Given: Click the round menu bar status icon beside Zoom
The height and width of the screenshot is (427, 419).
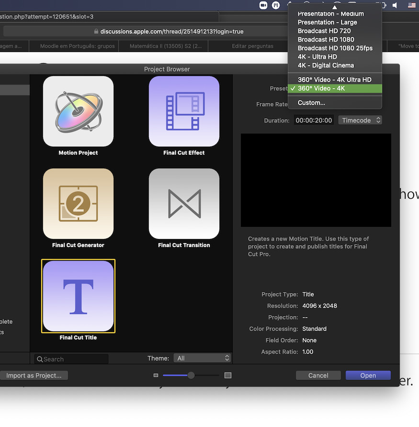Looking at the screenshot, I should tap(276, 5).
